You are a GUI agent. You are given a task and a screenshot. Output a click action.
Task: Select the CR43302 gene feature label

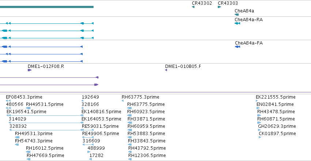coord(202,3)
